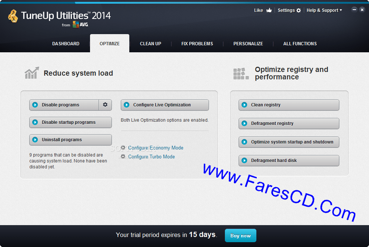Switch to the Personalize tab

coord(248,44)
